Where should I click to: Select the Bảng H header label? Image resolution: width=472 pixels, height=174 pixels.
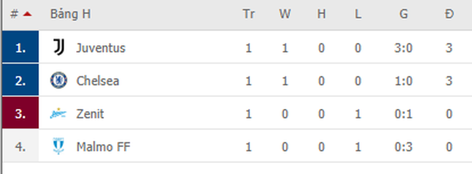(x=70, y=14)
